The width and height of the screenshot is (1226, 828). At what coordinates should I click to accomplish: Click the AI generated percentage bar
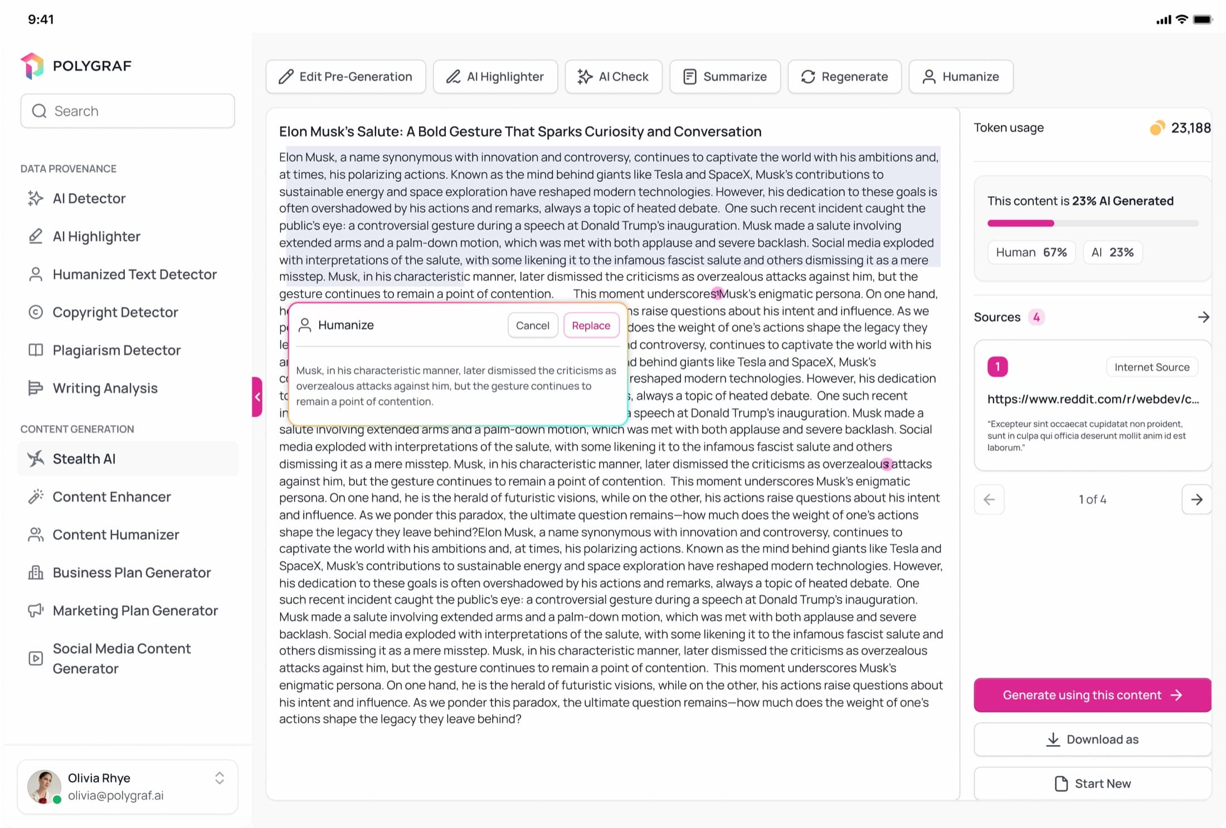click(x=1092, y=223)
